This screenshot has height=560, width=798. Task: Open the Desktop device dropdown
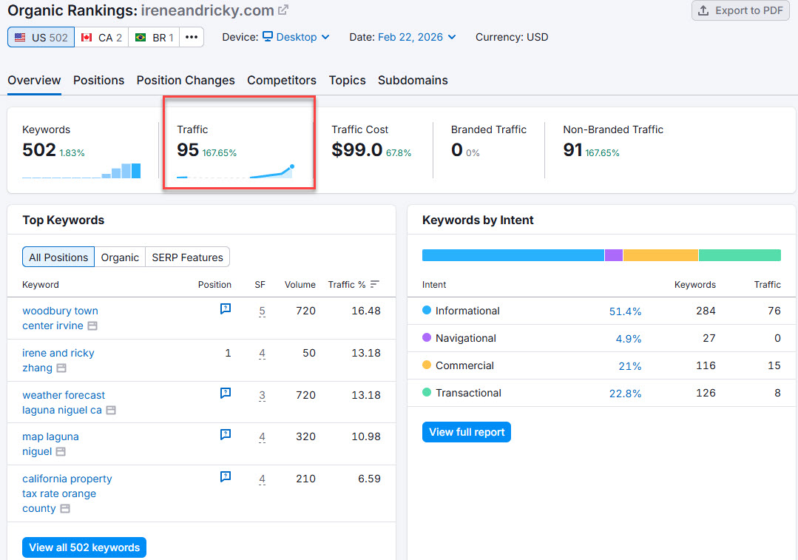pos(296,37)
